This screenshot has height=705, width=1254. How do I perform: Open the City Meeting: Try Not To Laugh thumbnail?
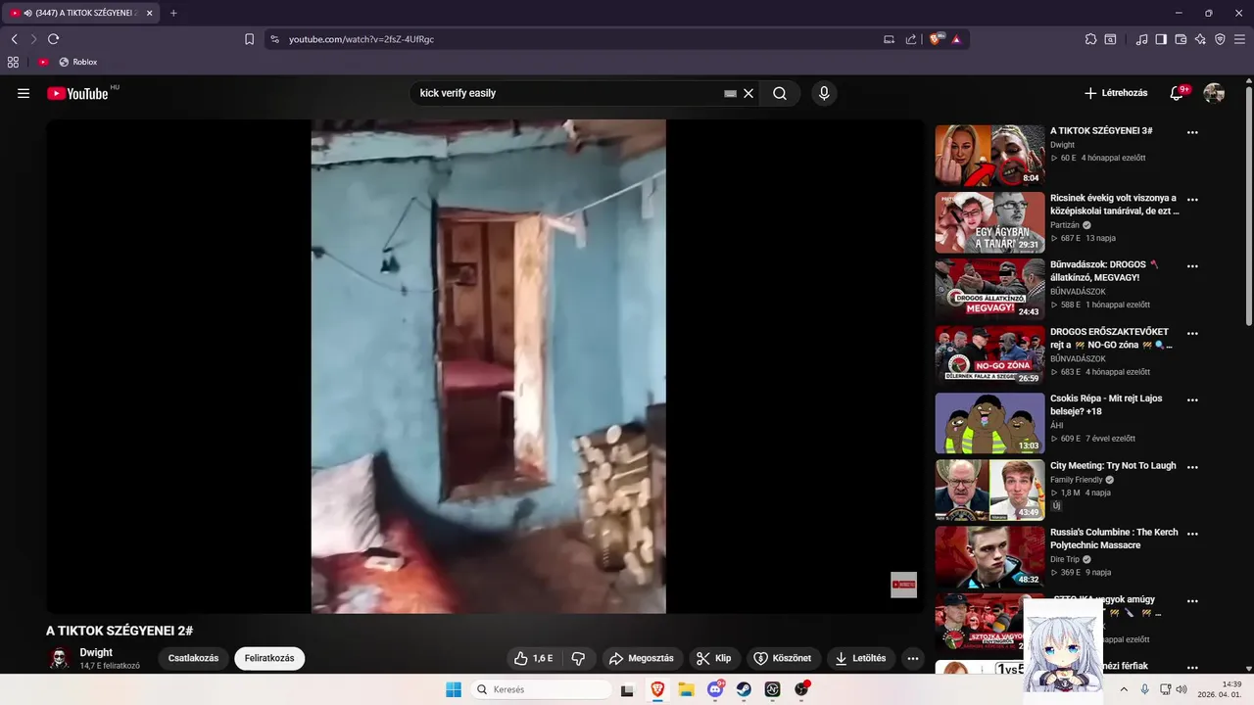click(989, 491)
